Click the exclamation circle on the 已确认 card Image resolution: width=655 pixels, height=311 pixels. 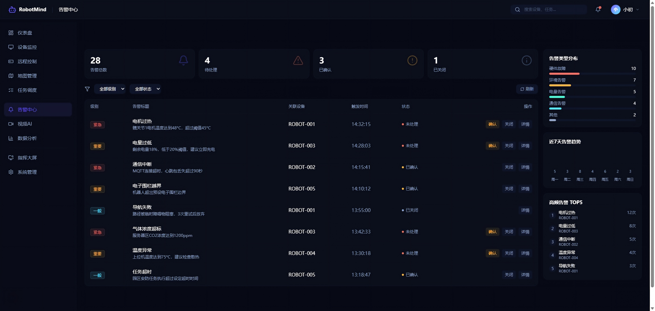(412, 60)
